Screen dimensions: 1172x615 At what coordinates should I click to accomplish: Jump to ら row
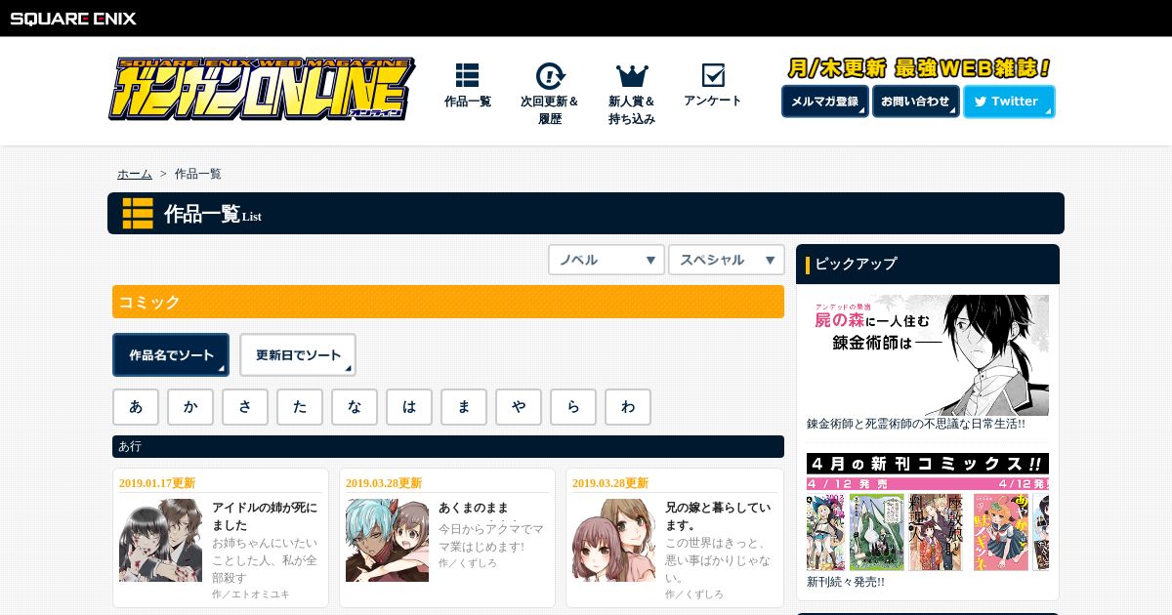tap(573, 407)
